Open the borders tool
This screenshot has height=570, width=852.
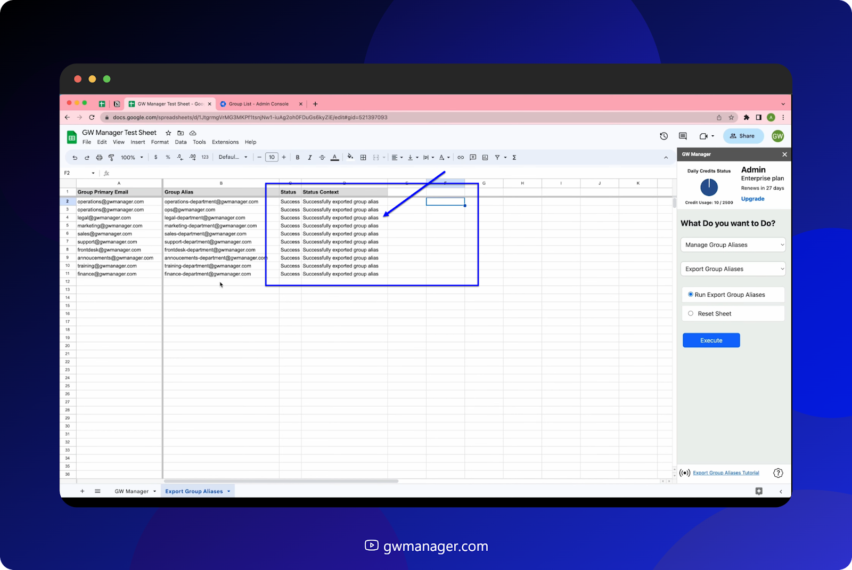(363, 158)
